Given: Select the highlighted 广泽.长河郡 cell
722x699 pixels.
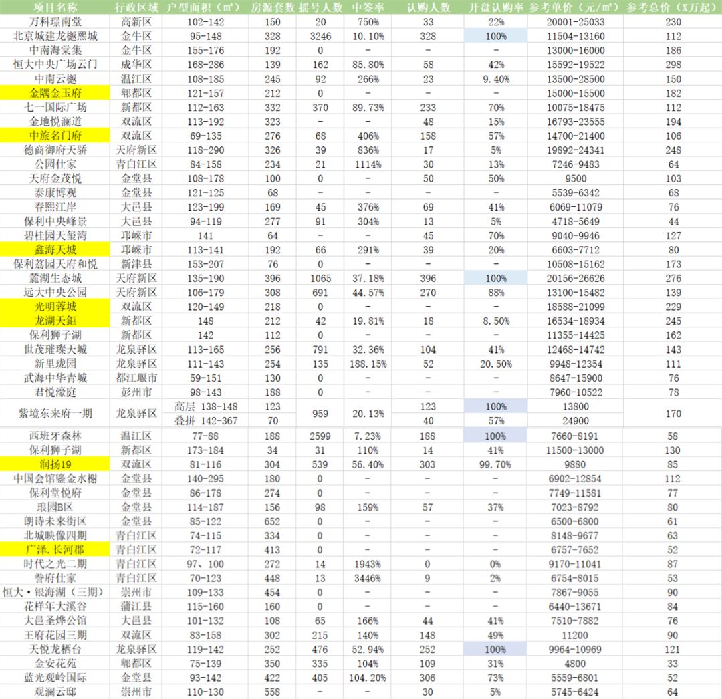Looking at the screenshot, I should click(55, 550).
